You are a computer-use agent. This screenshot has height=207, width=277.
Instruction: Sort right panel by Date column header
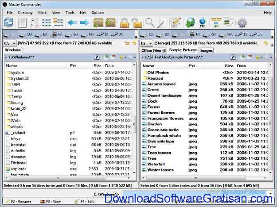241,66
